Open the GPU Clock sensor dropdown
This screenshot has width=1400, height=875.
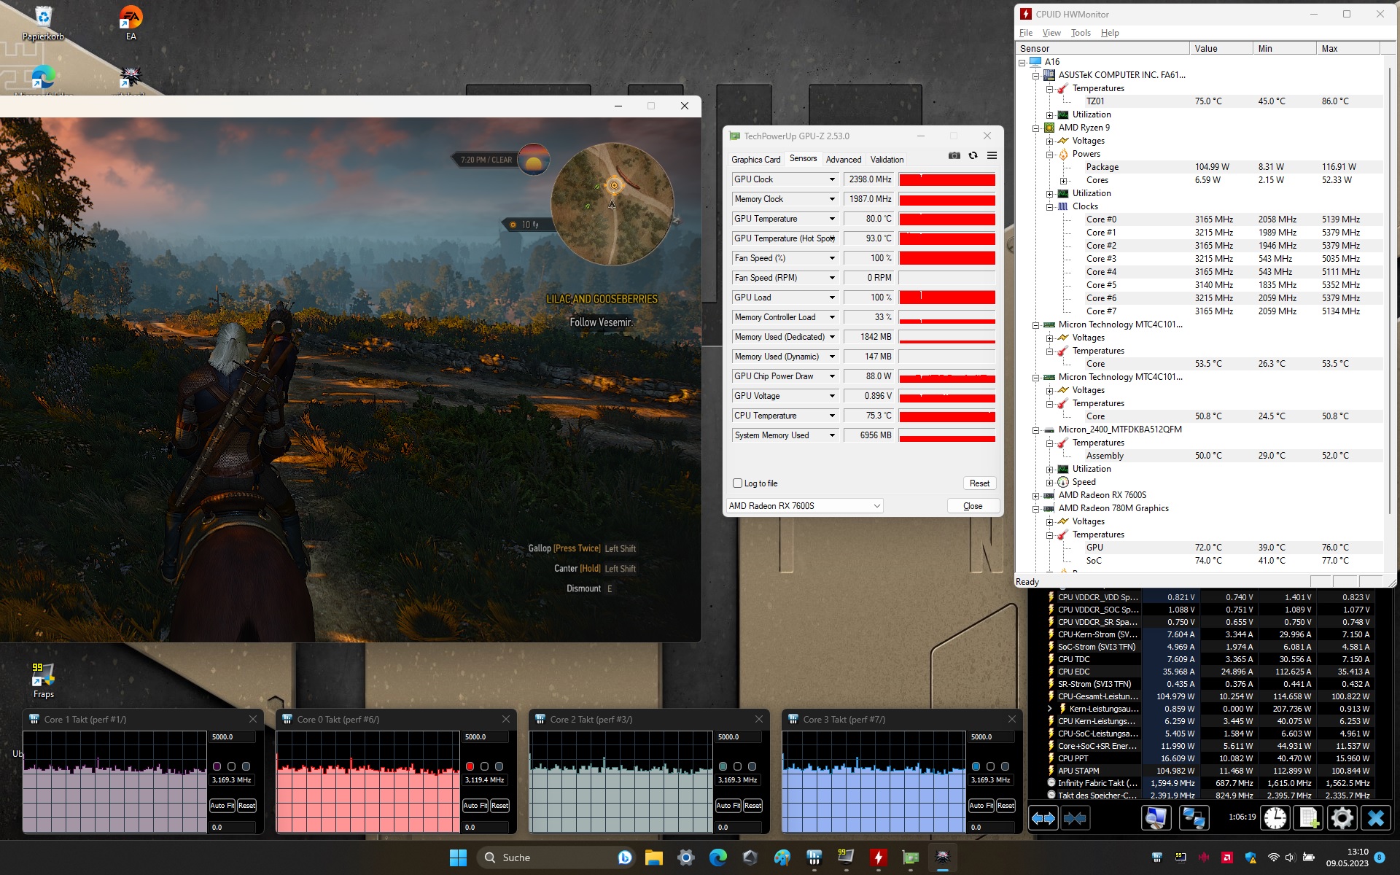tap(831, 179)
